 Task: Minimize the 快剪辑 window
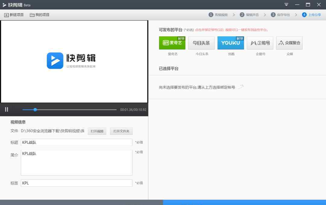tap(297, 5)
